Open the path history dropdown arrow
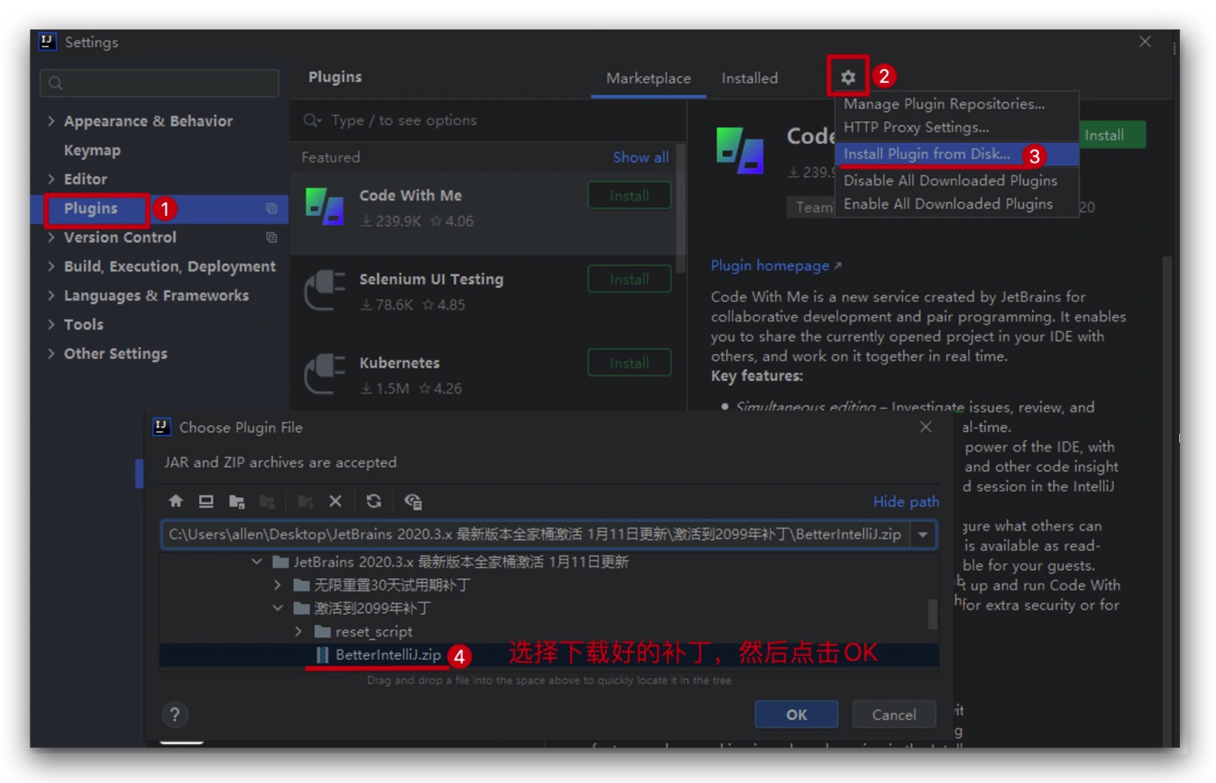 click(x=923, y=534)
